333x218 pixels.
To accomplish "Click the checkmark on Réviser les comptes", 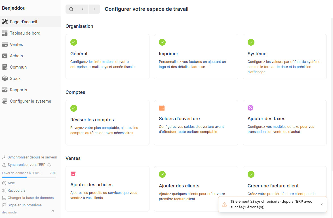I will pyautogui.click(x=74, y=108).
